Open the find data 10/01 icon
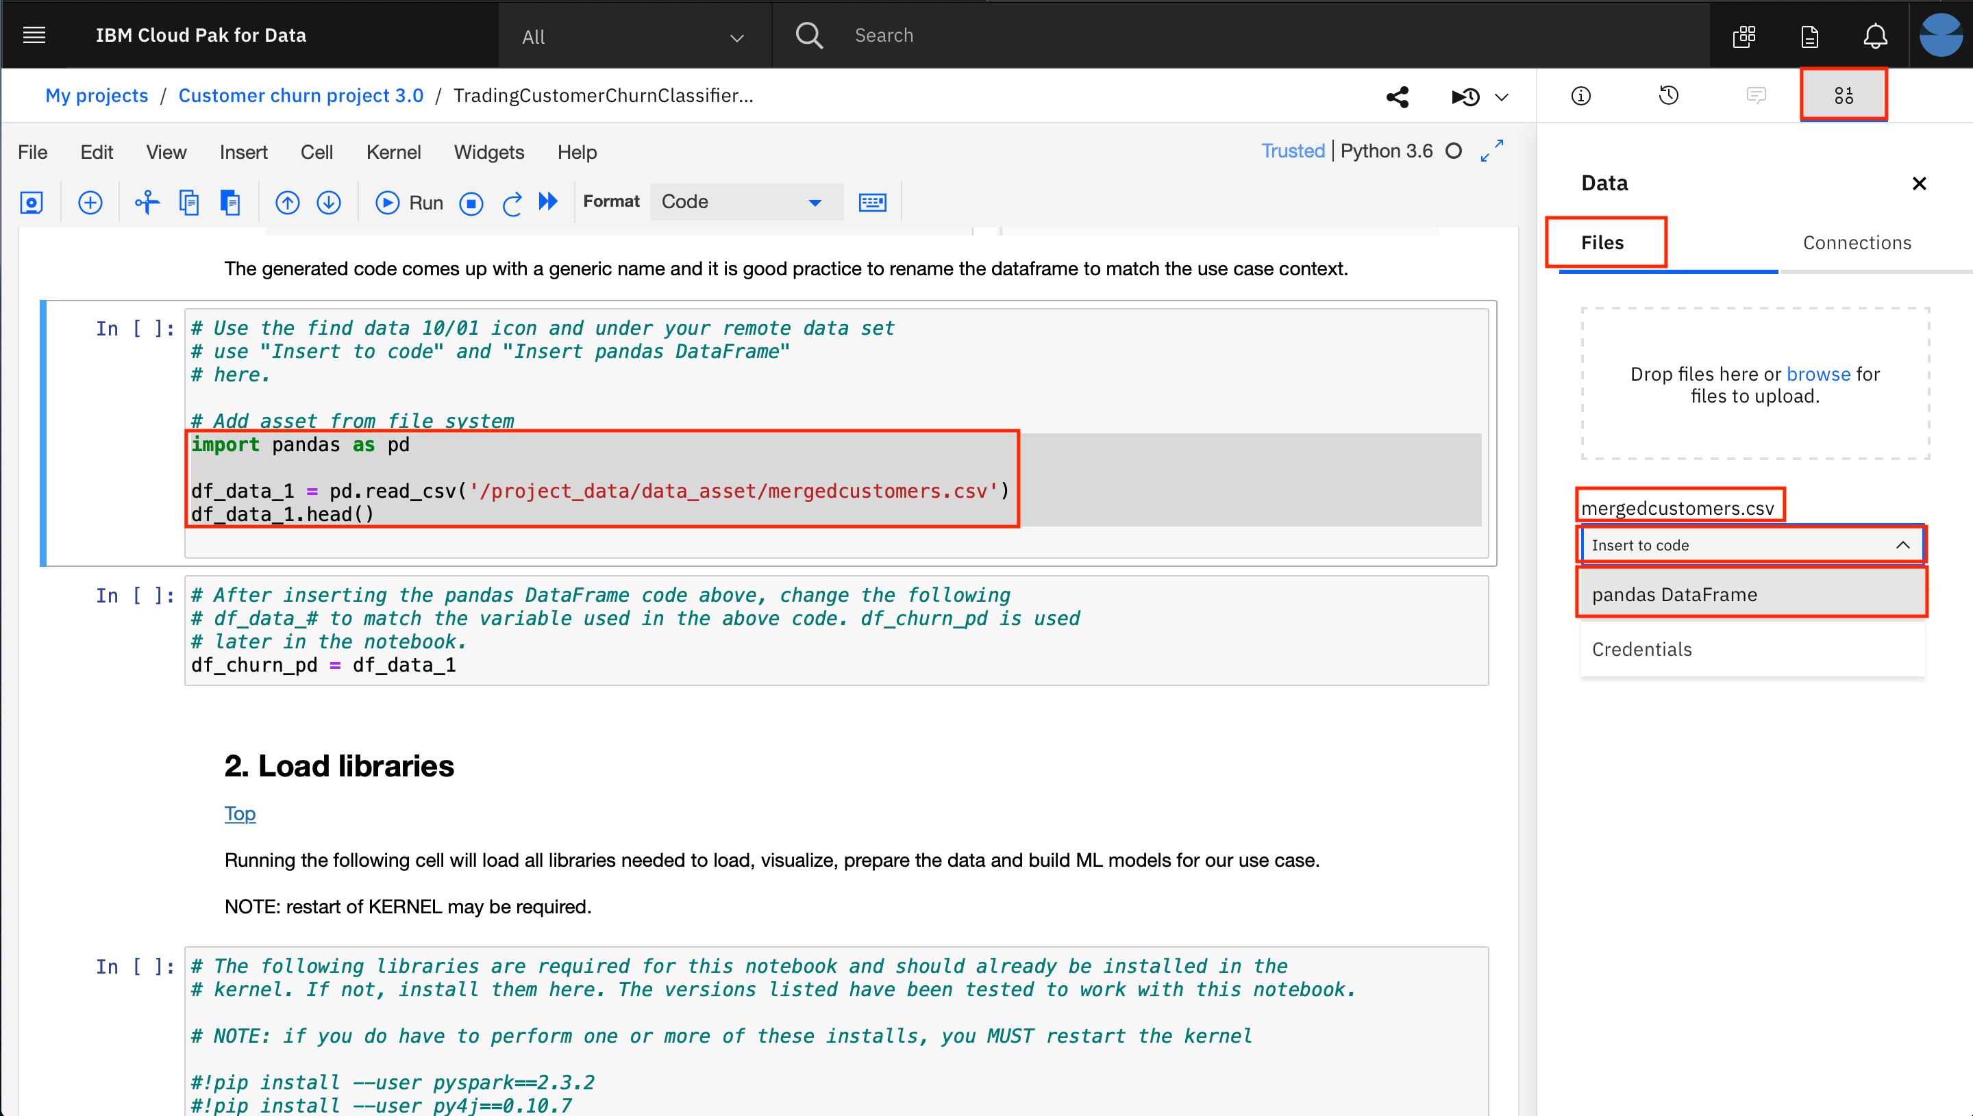1973x1116 pixels. click(x=1844, y=96)
